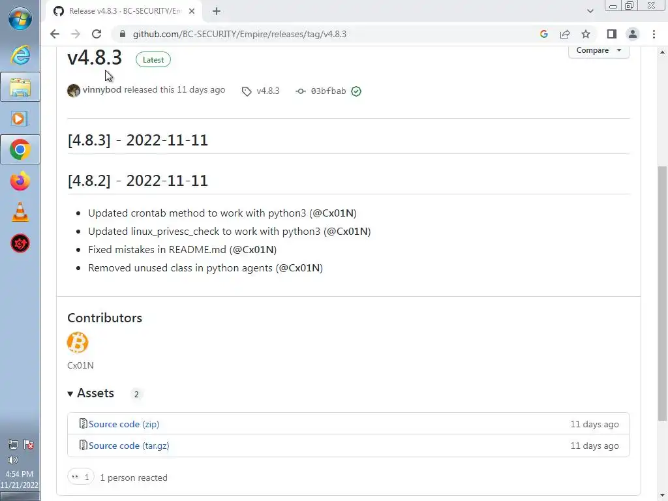Screen dimensions: 668x501
Task: Click the Chrome taskbar icon
Action: tap(20, 149)
